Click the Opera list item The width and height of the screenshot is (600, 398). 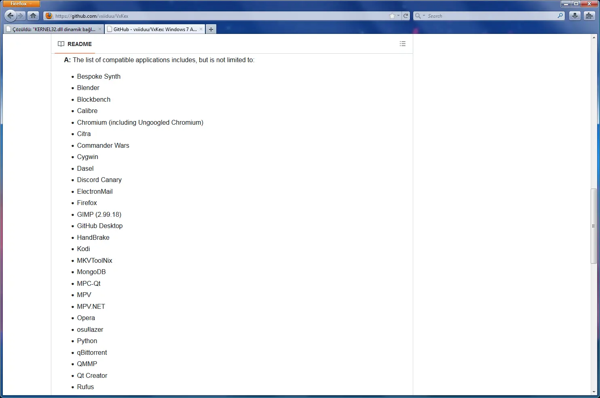tap(86, 318)
